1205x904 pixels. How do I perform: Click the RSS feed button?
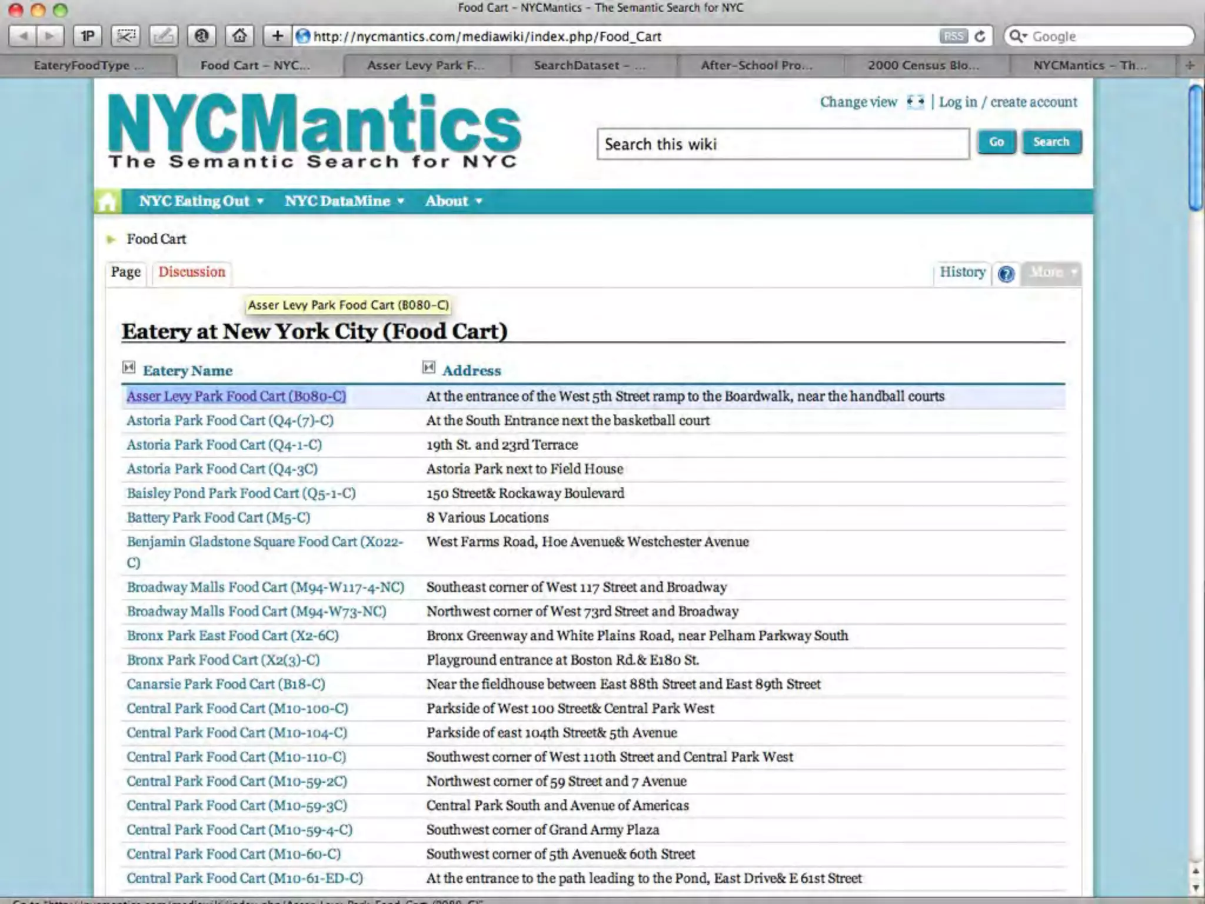point(953,36)
